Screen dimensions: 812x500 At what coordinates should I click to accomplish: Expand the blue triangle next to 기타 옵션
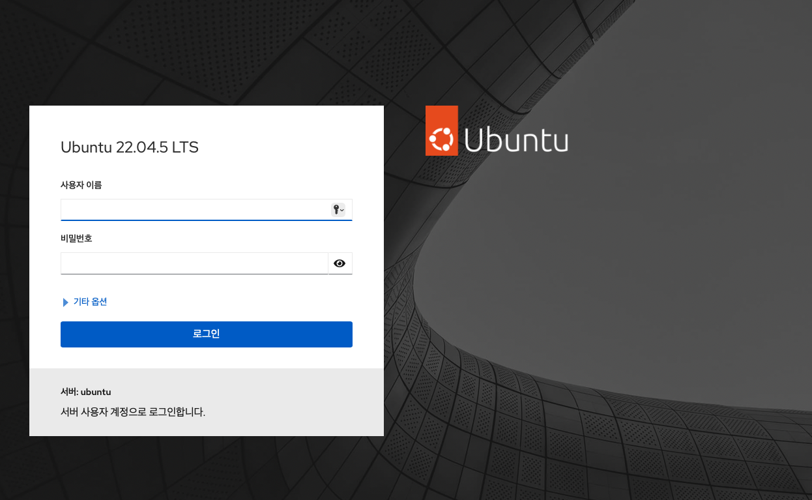click(65, 302)
